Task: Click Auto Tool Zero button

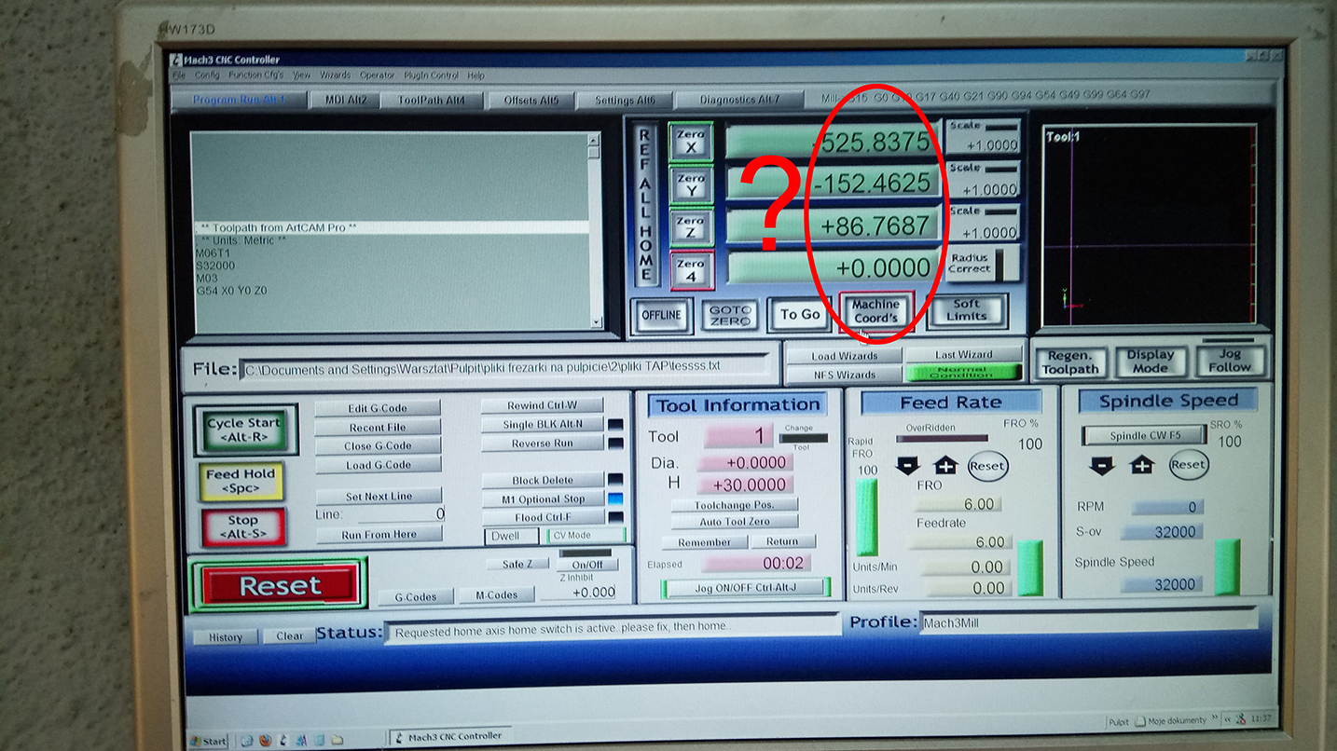Action: point(735,522)
